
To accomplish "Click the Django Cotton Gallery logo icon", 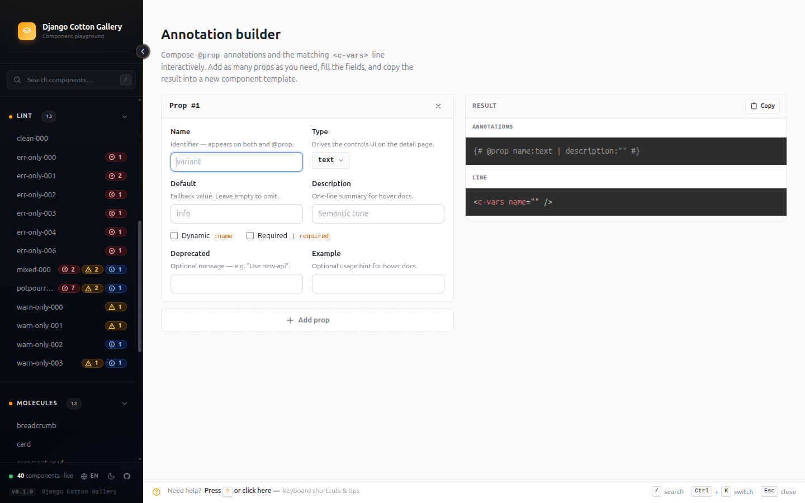I will coord(27,31).
